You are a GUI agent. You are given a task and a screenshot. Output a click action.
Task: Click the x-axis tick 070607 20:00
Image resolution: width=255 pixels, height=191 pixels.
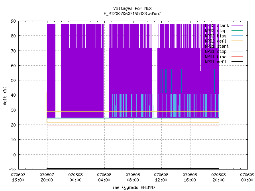(47, 177)
